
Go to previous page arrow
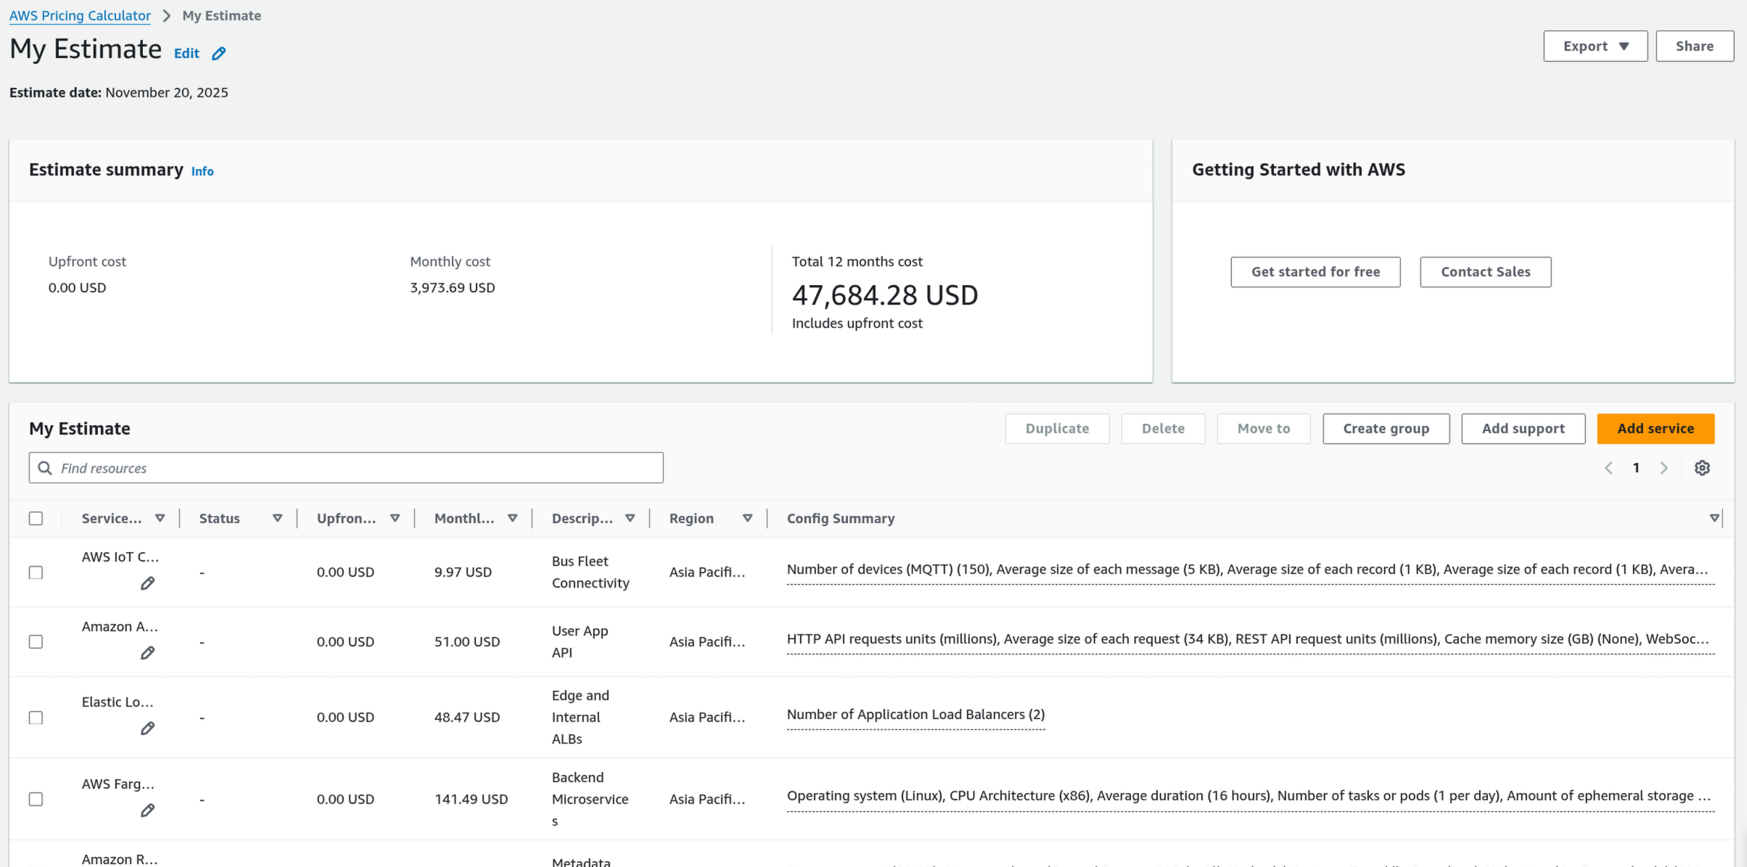1608,468
